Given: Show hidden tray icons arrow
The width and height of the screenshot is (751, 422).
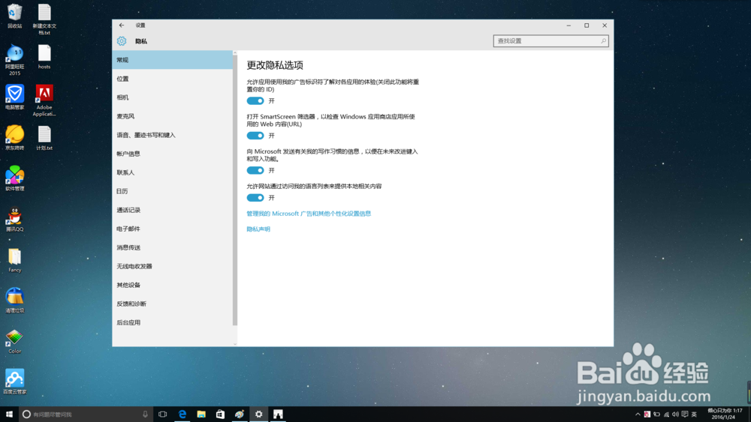Looking at the screenshot, I should click(638, 415).
